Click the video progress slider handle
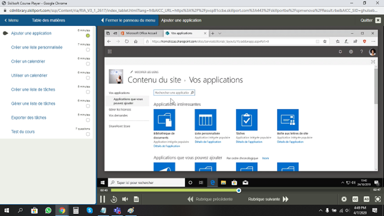The height and width of the screenshot is (216, 384). 239,191
